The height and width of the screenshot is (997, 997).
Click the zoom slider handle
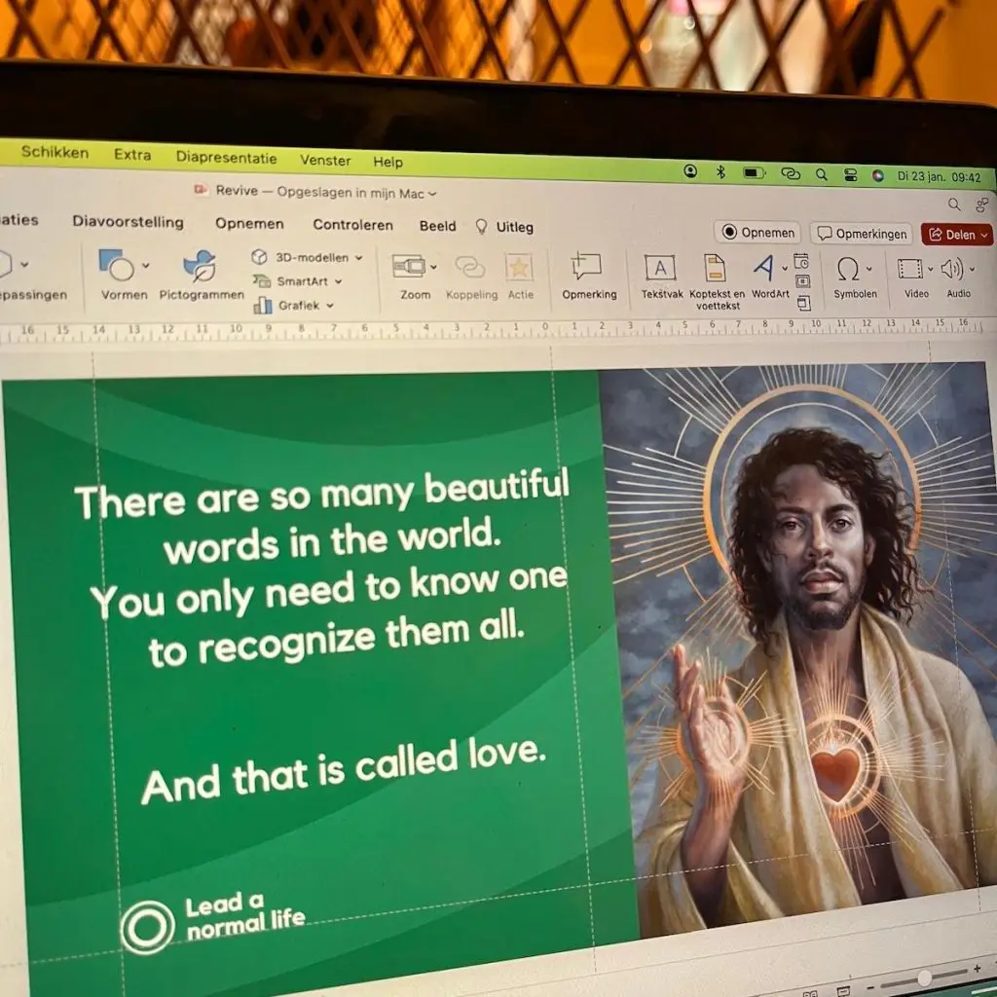tap(923, 977)
